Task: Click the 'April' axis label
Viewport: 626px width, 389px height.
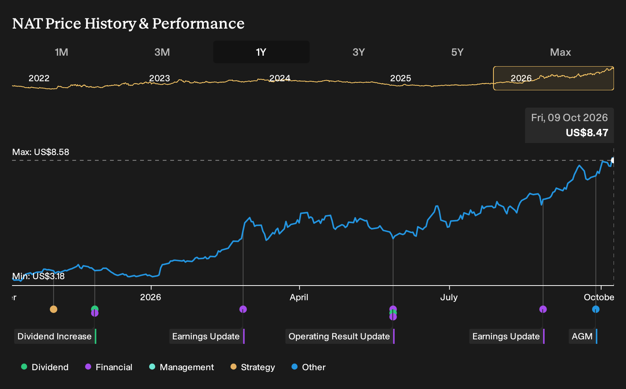Action: pos(299,297)
